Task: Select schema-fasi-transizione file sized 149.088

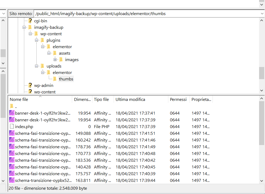Action: (43, 133)
